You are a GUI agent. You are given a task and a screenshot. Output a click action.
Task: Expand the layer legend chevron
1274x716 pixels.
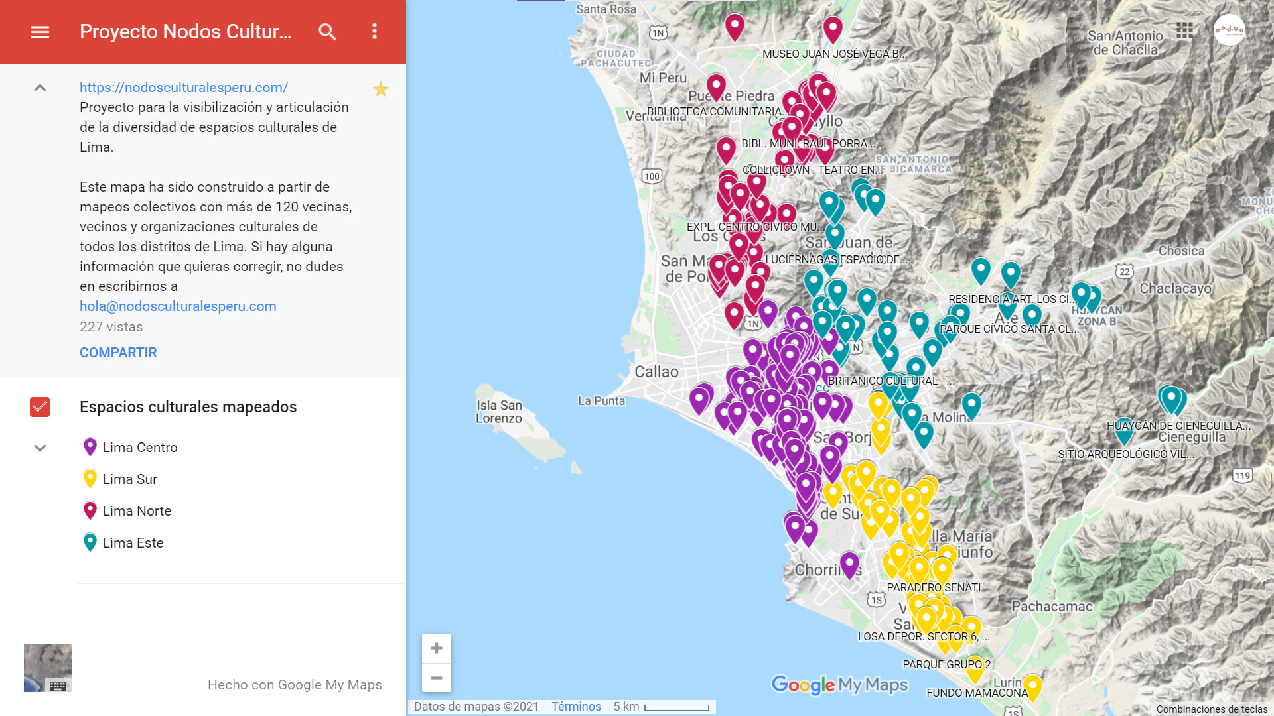coord(40,447)
